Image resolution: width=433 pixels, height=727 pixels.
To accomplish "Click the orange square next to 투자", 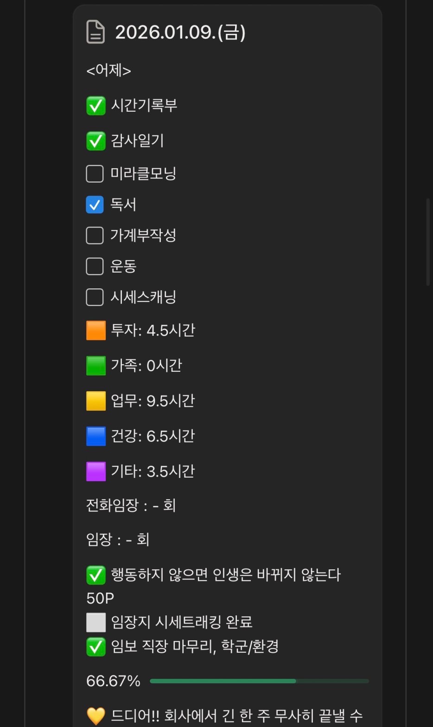I will [x=96, y=331].
